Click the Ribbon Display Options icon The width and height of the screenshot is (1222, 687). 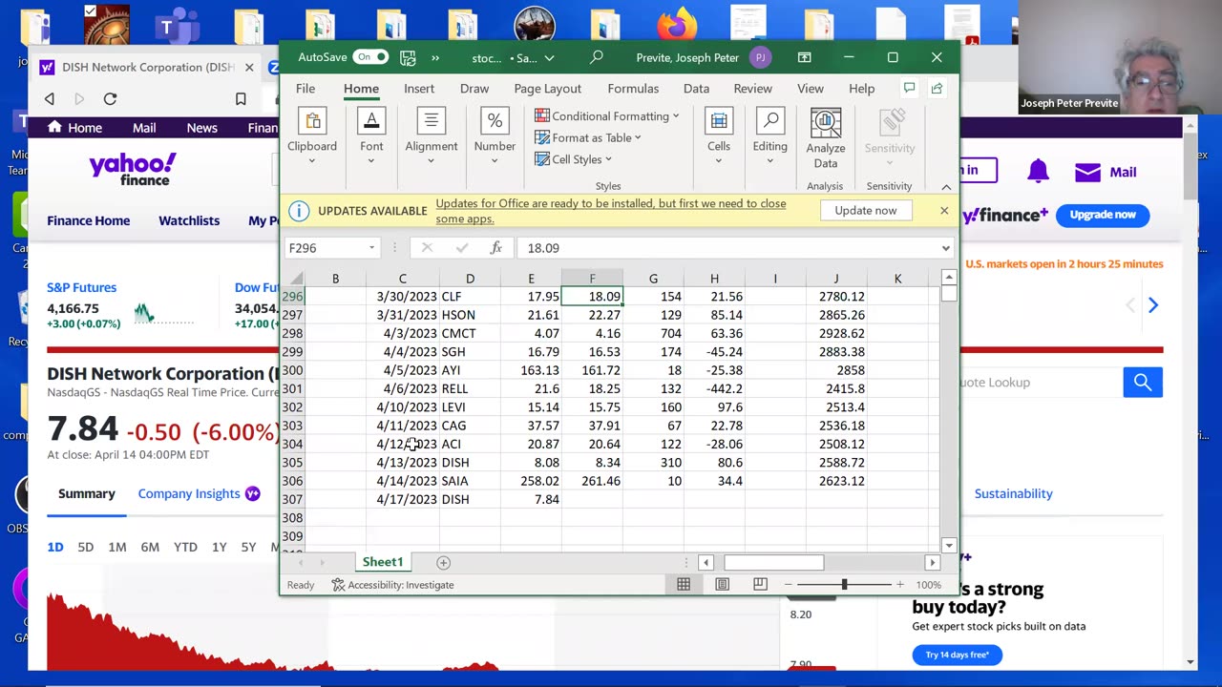(x=805, y=57)
